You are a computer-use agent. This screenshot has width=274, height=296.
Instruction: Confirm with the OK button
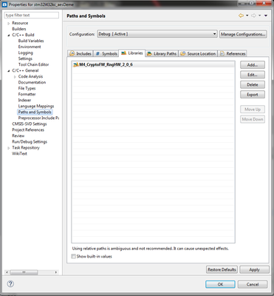coord(220,284)
